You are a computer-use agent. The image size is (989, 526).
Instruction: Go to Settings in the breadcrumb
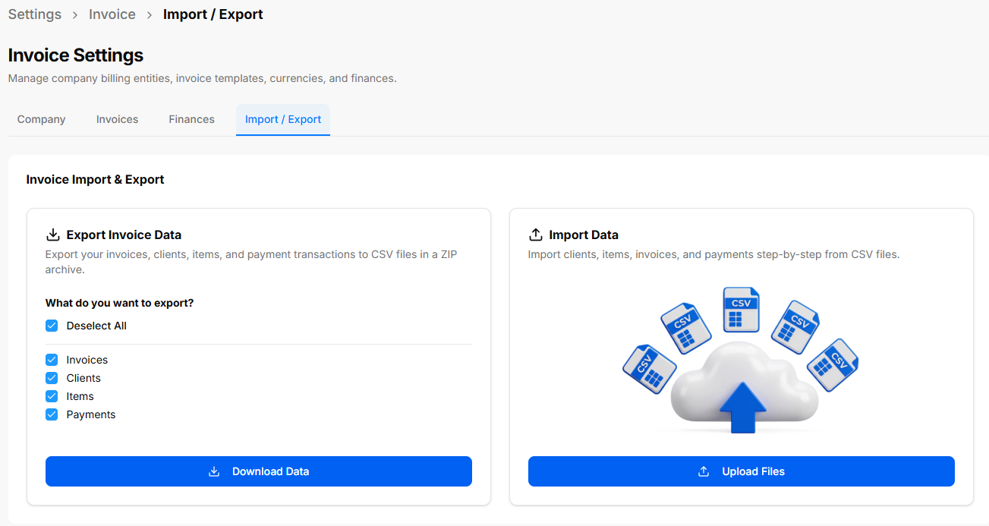pos(35,14)
